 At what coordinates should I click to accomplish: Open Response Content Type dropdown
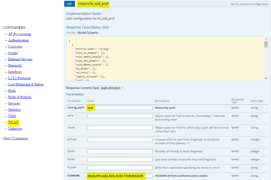[112, 88]
